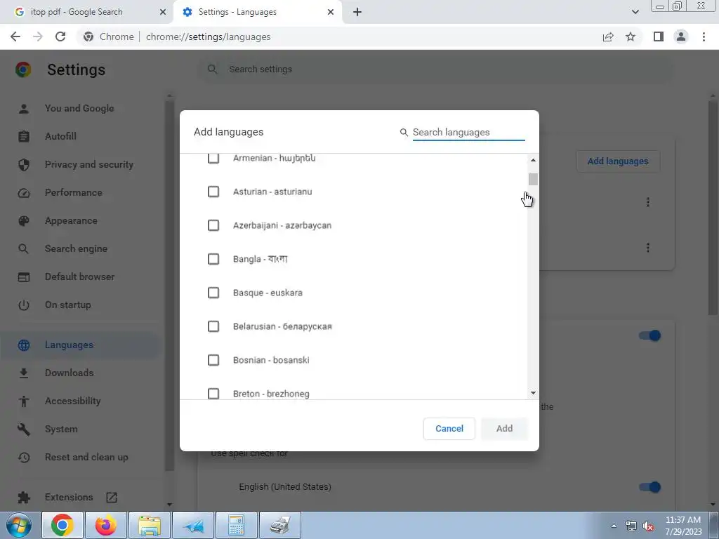Viewport: 719px width, 539px height.
Task: Click the external link icon next to Extensions
Action: (112, 498)
